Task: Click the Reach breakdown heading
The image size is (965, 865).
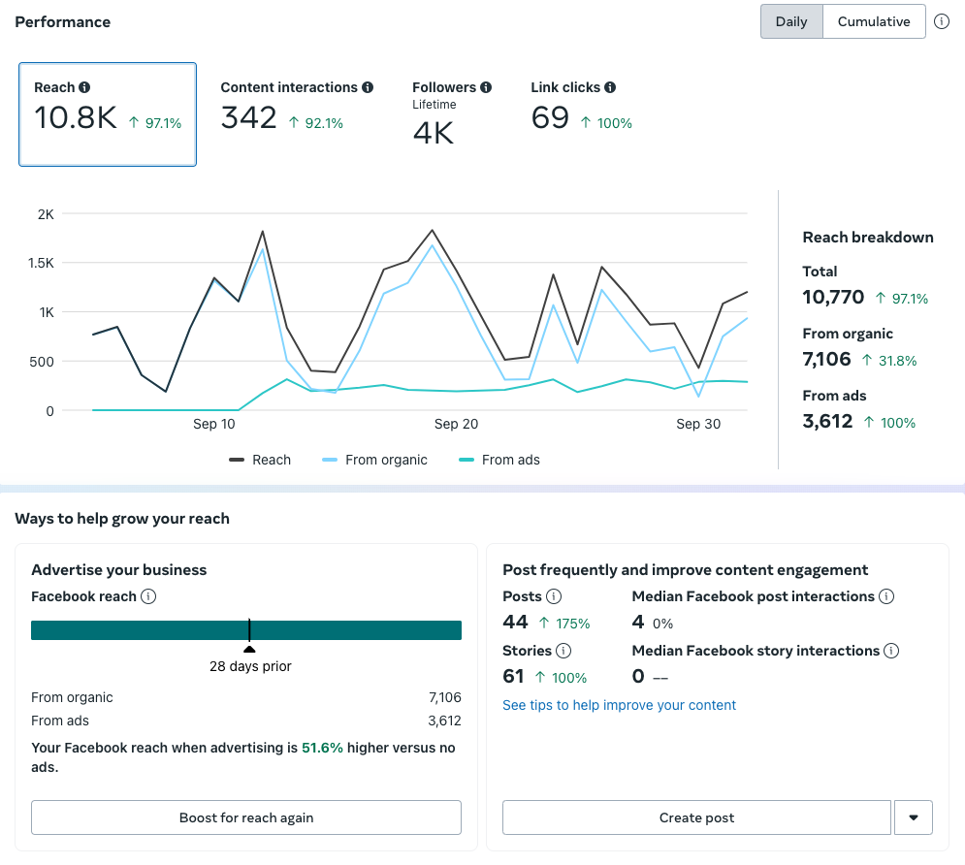Action: [868, 238]
